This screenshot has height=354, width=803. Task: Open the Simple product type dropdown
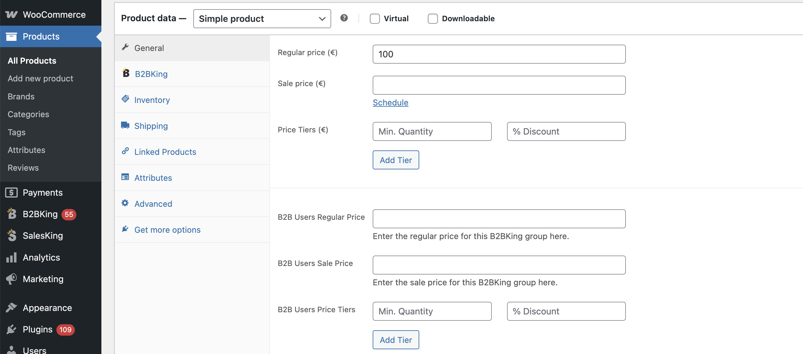262,19
